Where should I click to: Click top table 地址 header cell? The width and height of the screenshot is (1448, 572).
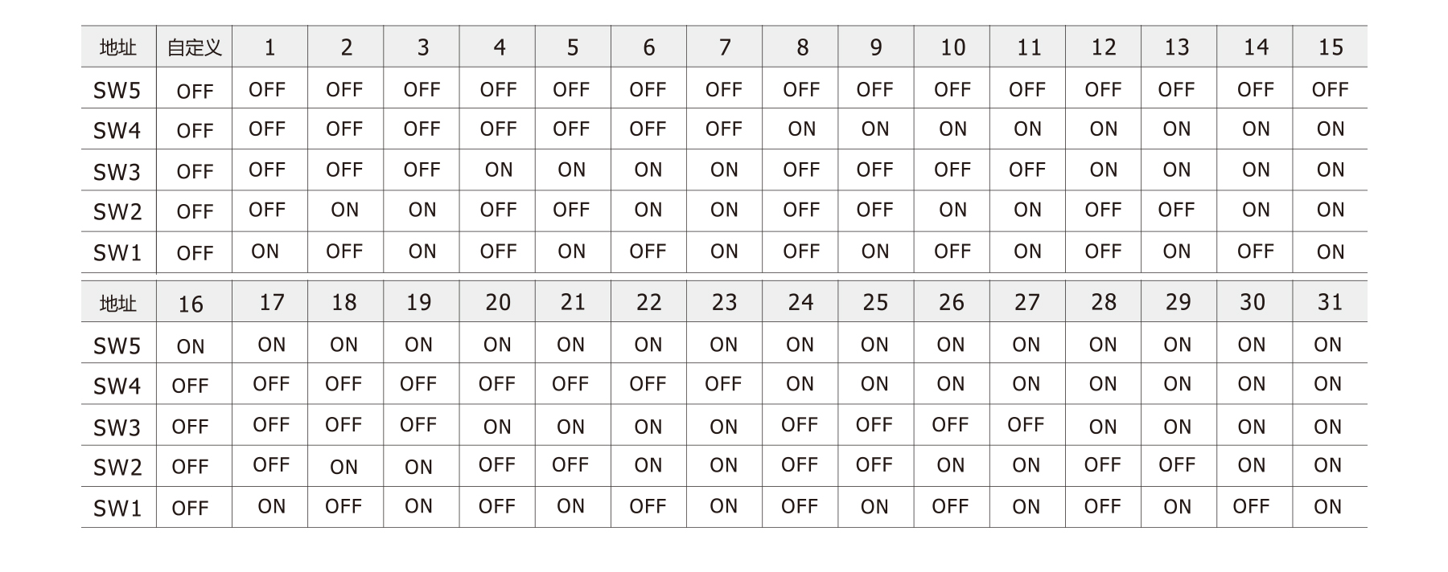(117, 47)
